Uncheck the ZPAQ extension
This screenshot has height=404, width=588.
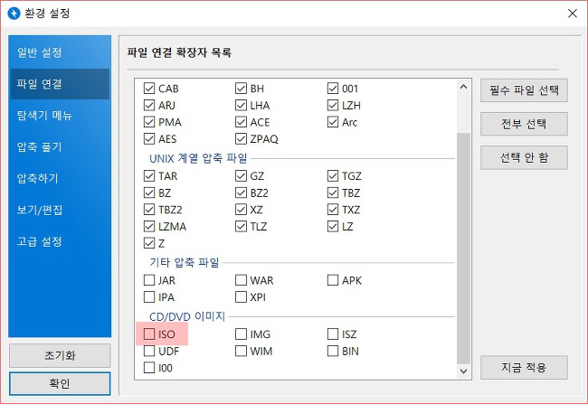pyautogui.click(x=241, y=139)
